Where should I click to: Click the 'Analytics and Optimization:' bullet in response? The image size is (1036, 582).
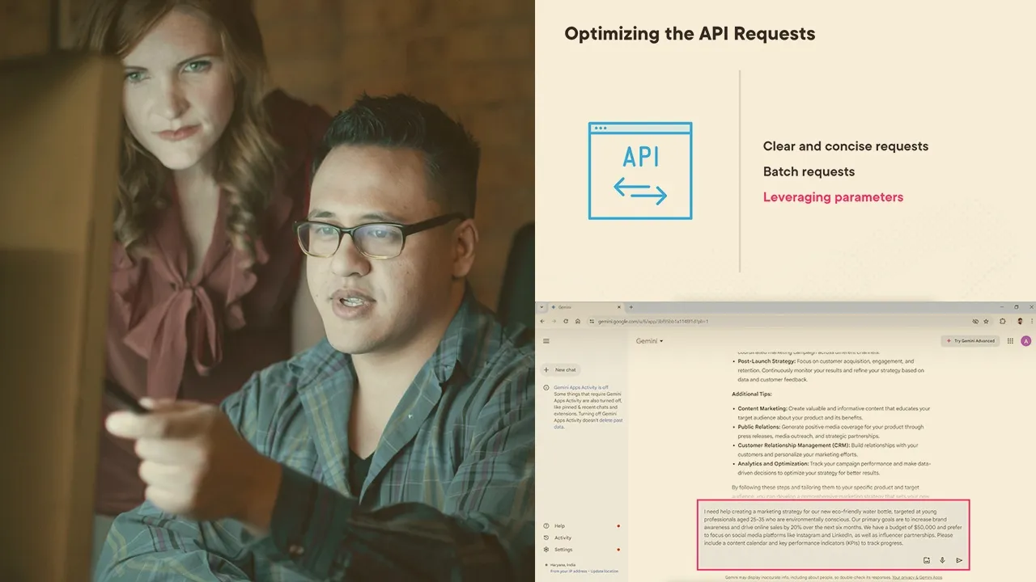773,464
